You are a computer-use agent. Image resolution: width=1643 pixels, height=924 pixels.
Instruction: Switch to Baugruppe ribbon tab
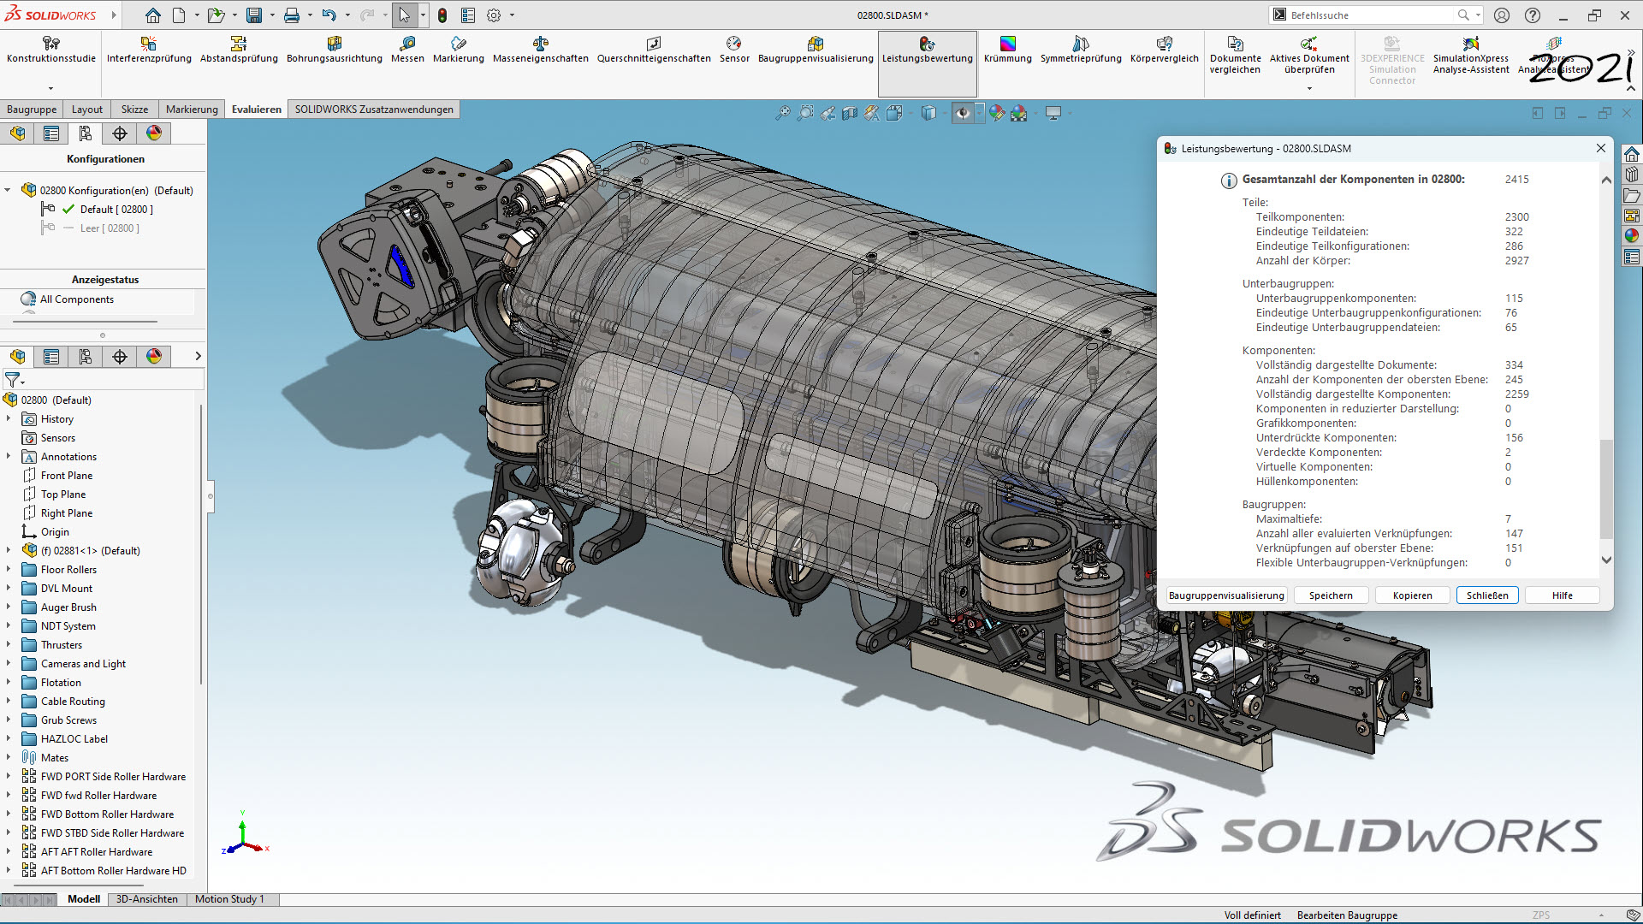point(32,110)
